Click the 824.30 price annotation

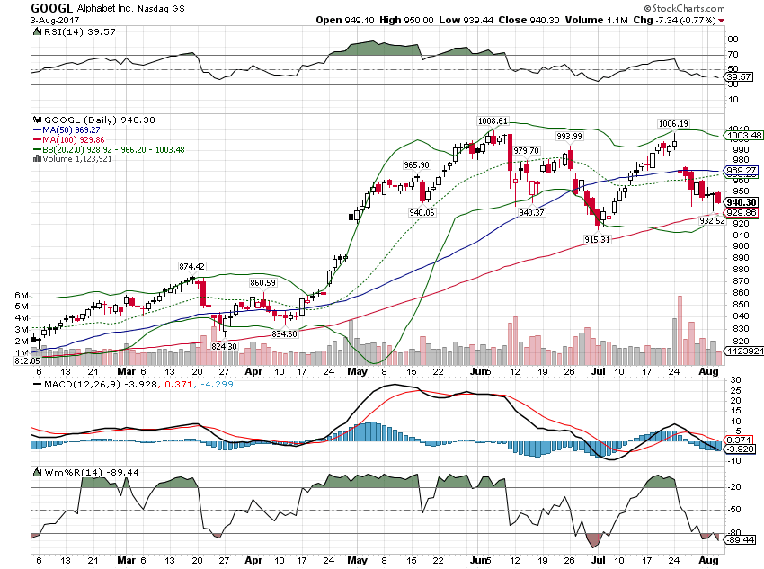[224, 346]
